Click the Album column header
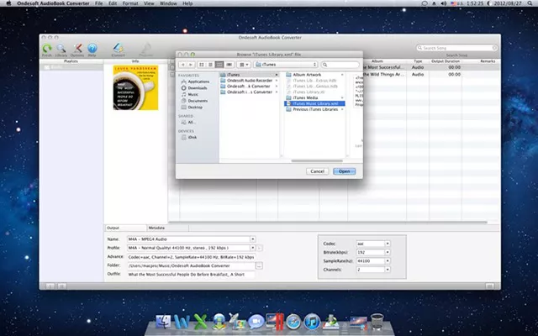 click(377, 61)
